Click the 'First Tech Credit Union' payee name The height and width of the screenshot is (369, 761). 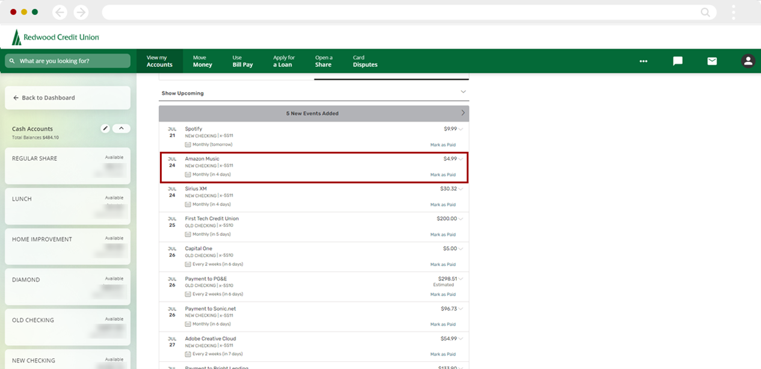(x=212, y=219)
